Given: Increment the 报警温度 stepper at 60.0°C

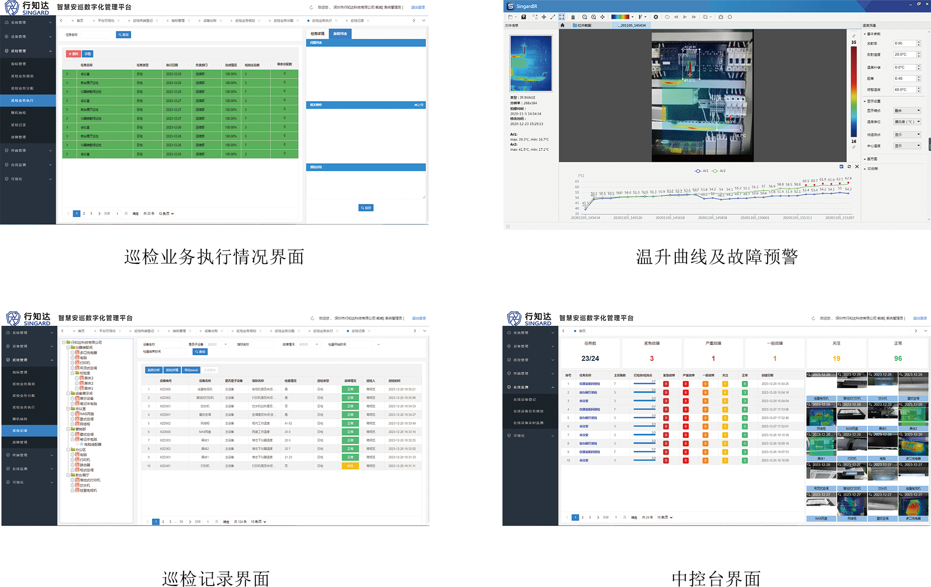Looking at the screenshot, I should pyautogui.click(x=919, y=88).
